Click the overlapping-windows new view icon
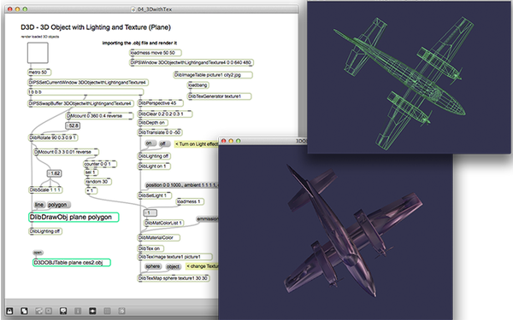Image resolution: width=513 pixels, height=320 pixels. point(24,311)
